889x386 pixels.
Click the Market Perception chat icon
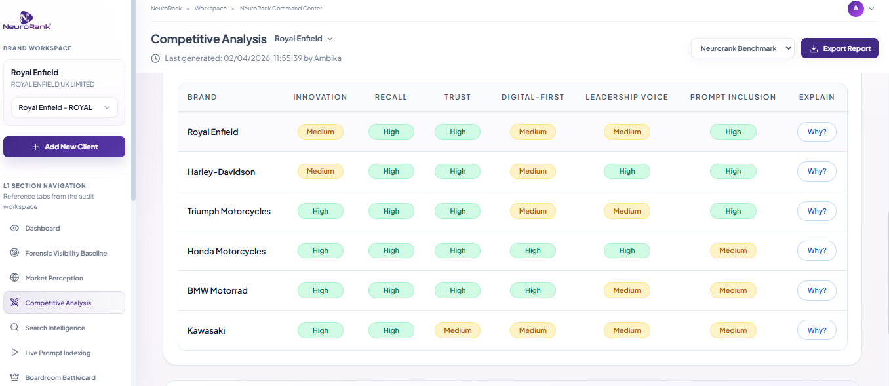(x=14, y=278)
